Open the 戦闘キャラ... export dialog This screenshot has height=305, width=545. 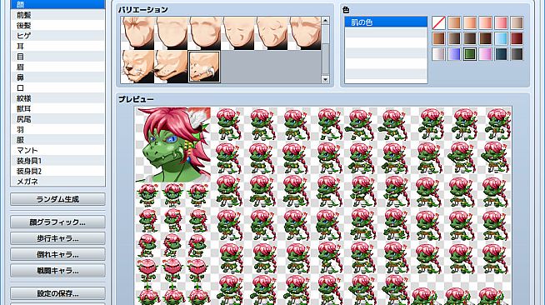click(57, 270)
